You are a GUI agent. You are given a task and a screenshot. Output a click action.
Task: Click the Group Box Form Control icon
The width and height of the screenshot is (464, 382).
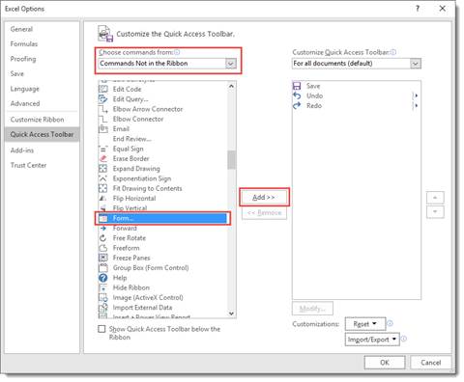[103, 268]
